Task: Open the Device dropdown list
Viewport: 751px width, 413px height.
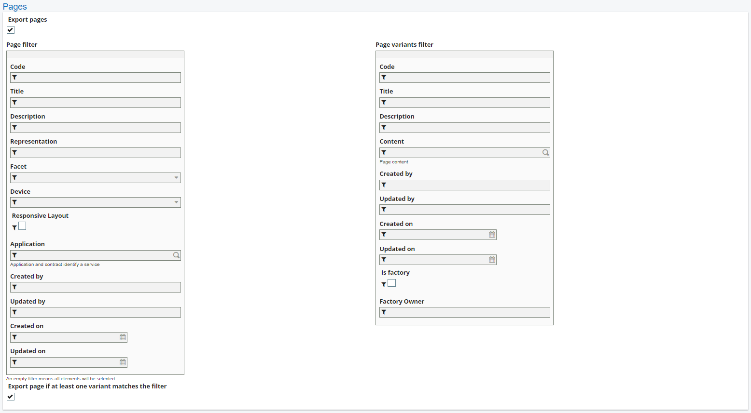Action: click(x=176, y=202)
